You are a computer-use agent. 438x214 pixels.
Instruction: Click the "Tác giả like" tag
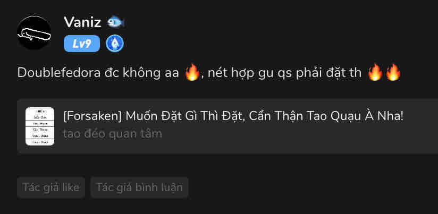pos(51,187)
